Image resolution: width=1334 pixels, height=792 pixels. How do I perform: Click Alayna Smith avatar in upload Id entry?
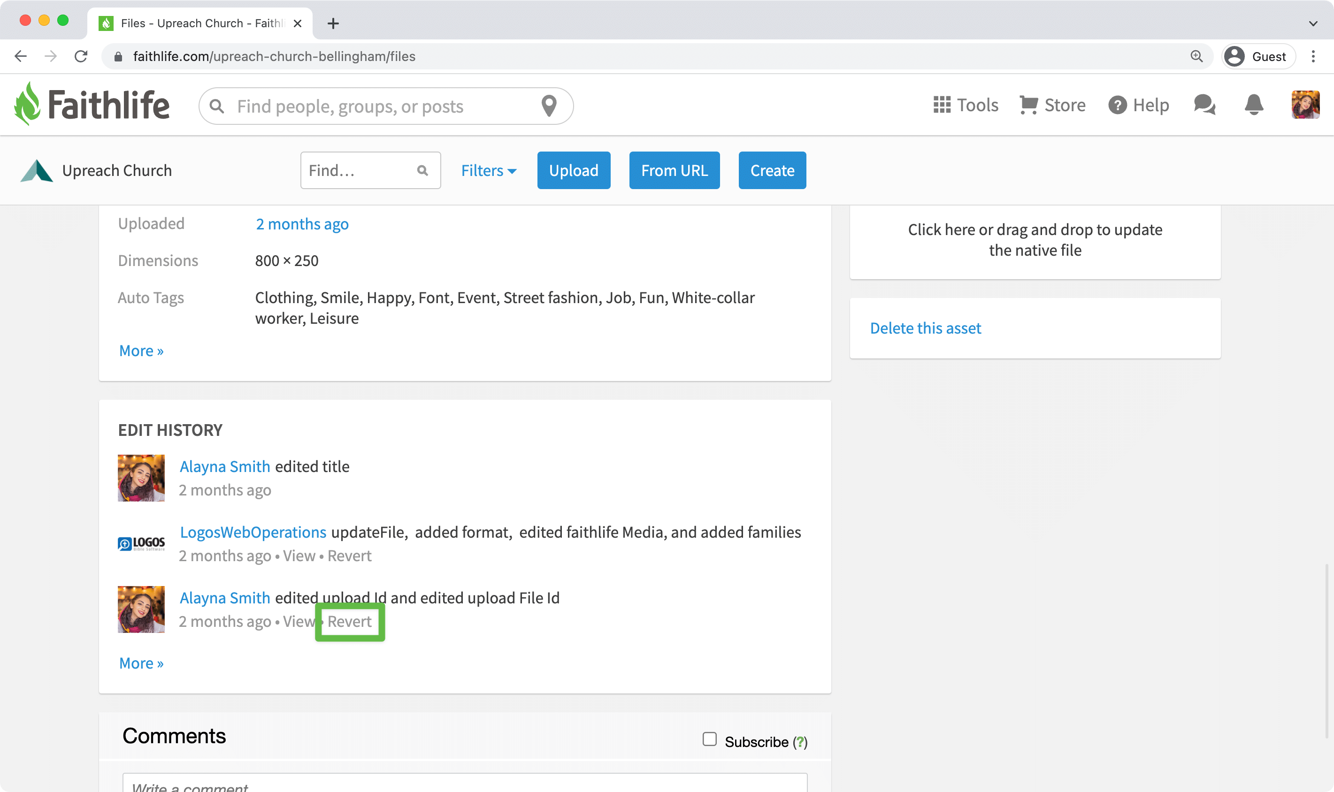coord(141,609)
